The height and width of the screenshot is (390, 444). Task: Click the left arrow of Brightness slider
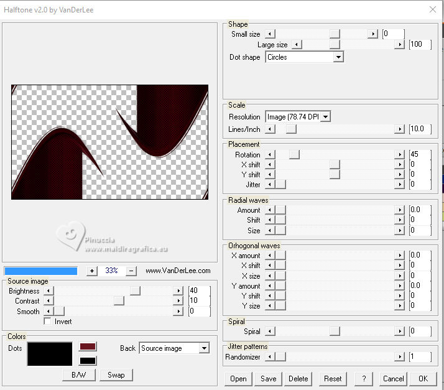click(49, 290)
